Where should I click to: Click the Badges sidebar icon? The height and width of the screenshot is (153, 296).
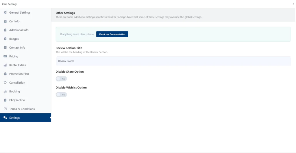[5, 39]
